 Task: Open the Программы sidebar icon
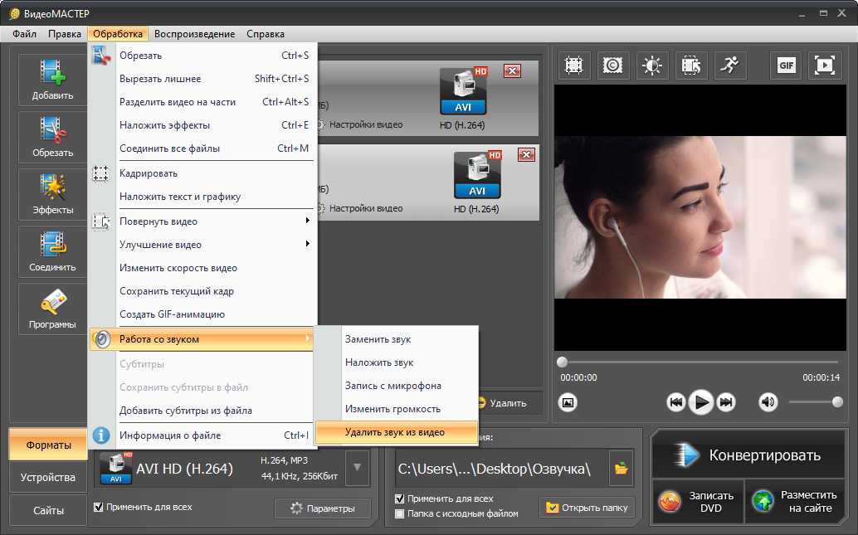(x=52, y=309)
